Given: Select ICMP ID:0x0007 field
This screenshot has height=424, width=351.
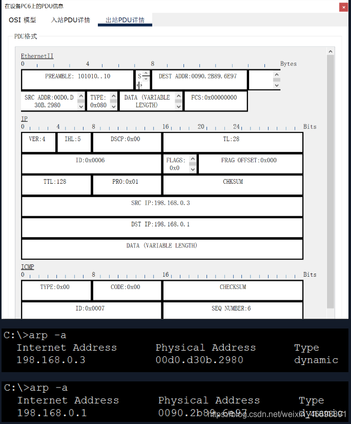Looking at the screenshot, I should pyautogui.click(x=91, y=310).
